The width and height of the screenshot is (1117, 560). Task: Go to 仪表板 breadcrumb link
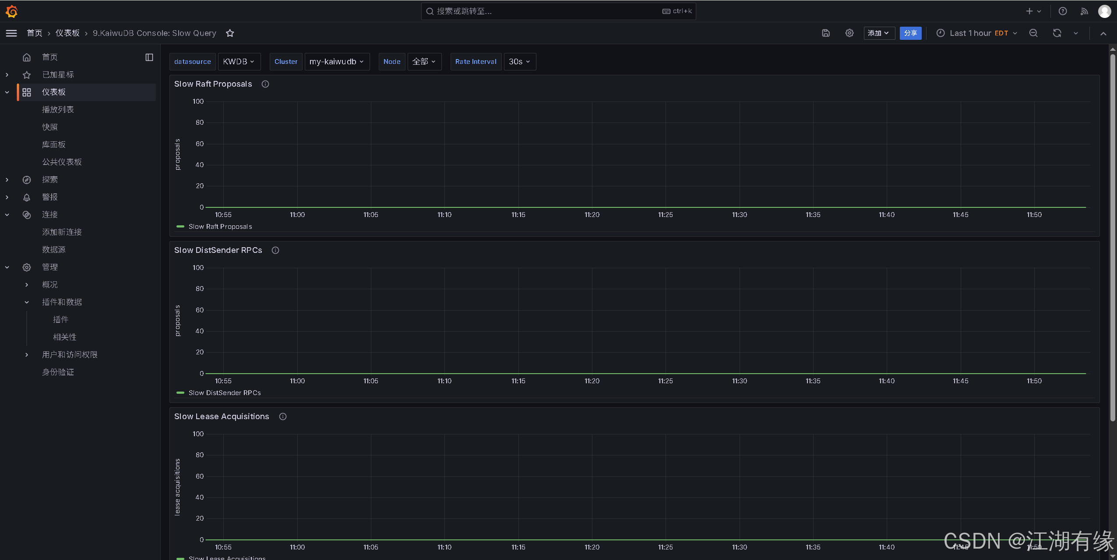click(67, 33)
